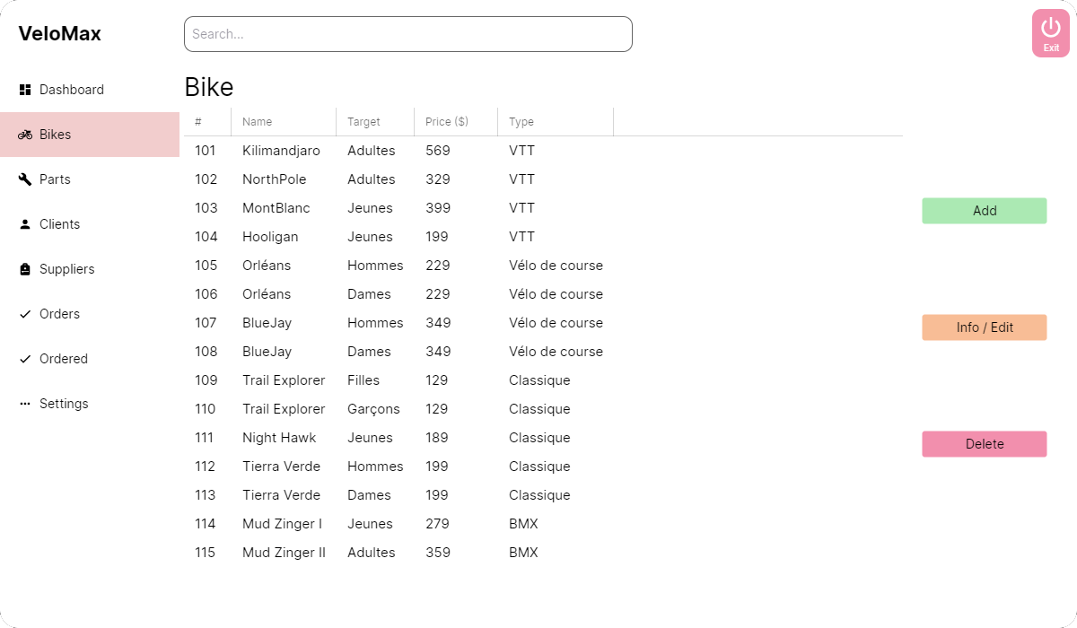The height and width of the screenshot is (628, 1077).
Task: Click the Name column header
Action: 258,121
